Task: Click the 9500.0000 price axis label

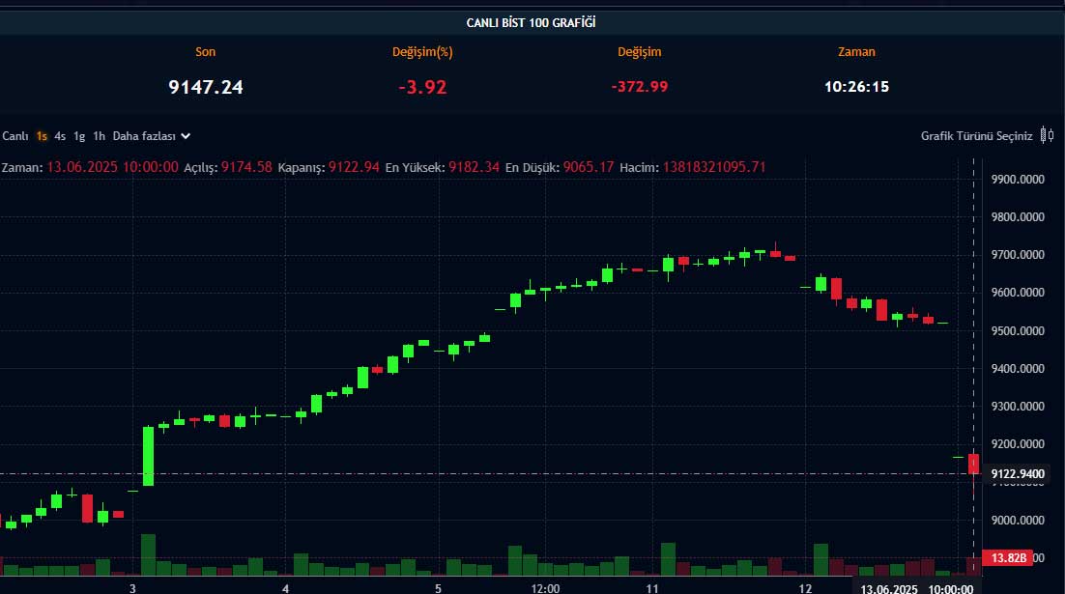Action: tap(1018, 330)
